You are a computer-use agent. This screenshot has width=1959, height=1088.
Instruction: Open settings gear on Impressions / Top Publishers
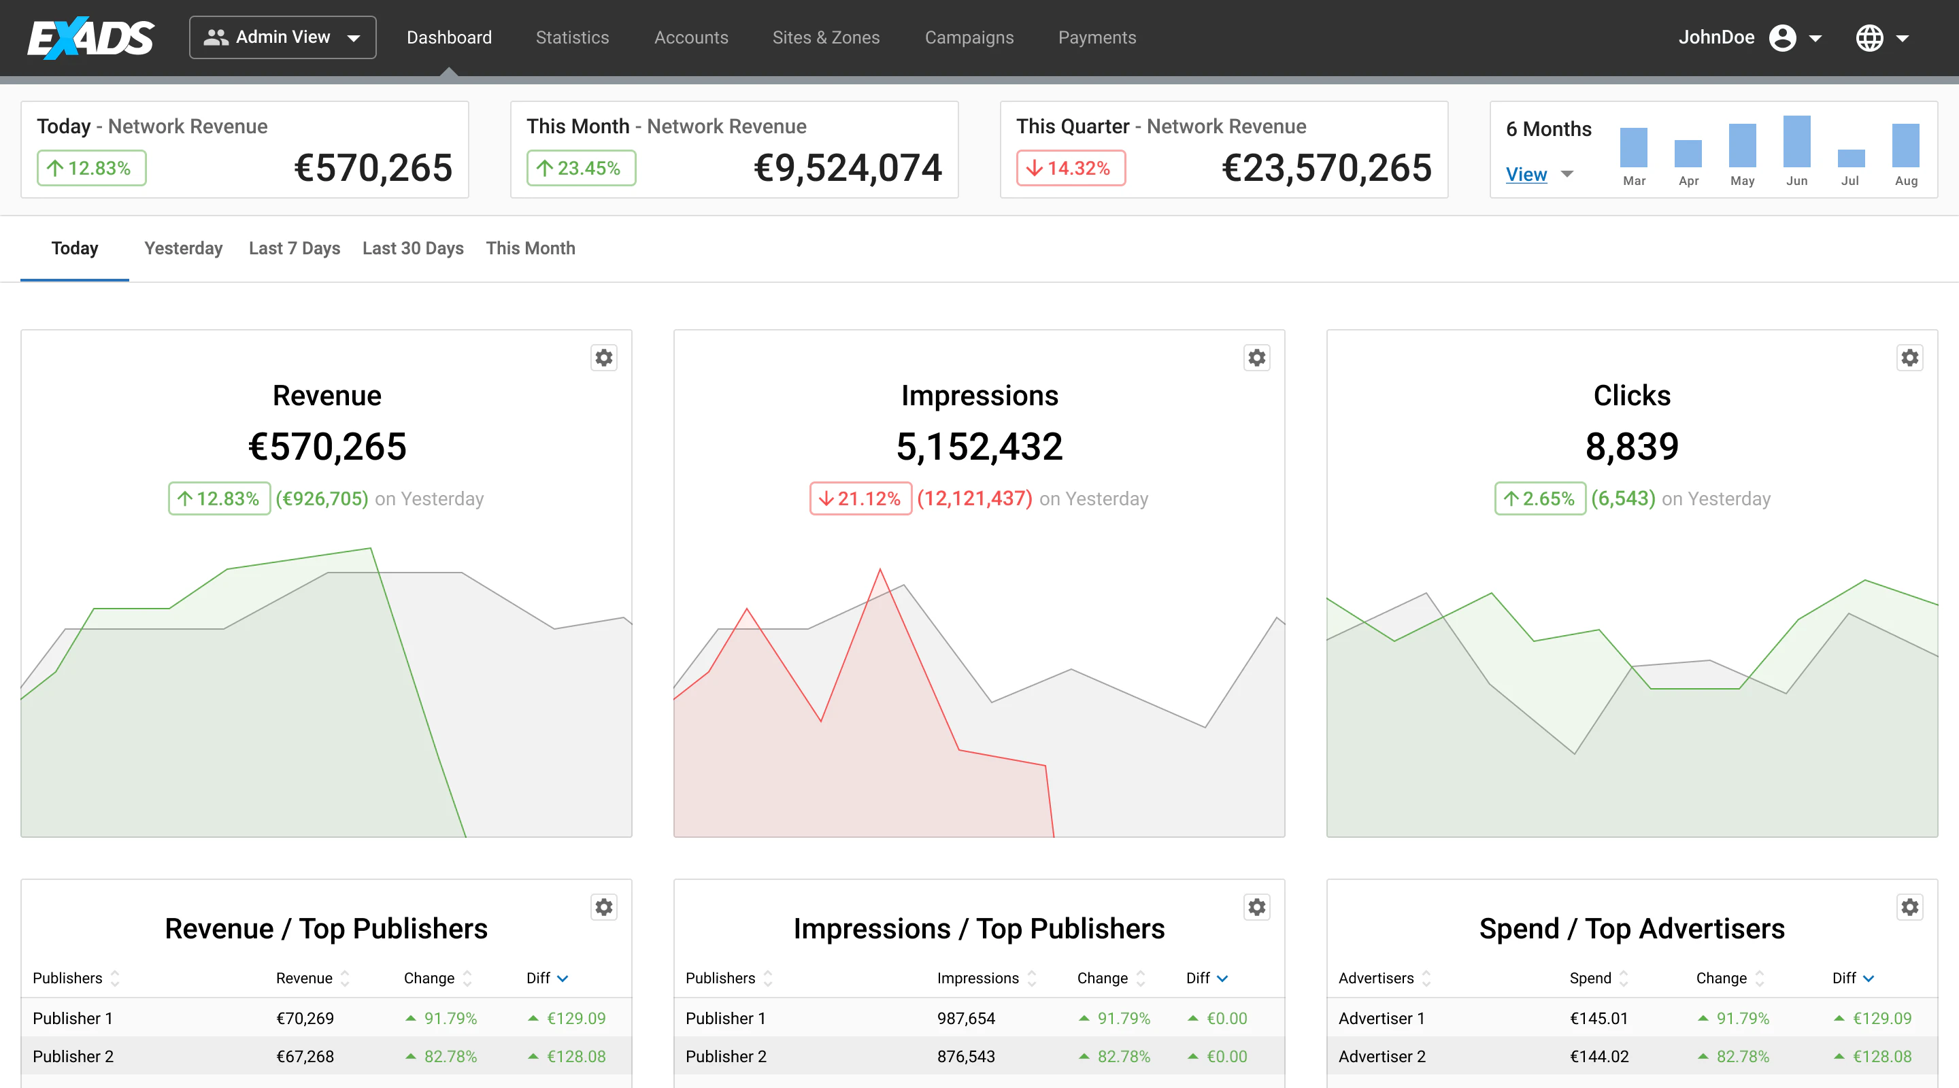tap(1256, 907)
